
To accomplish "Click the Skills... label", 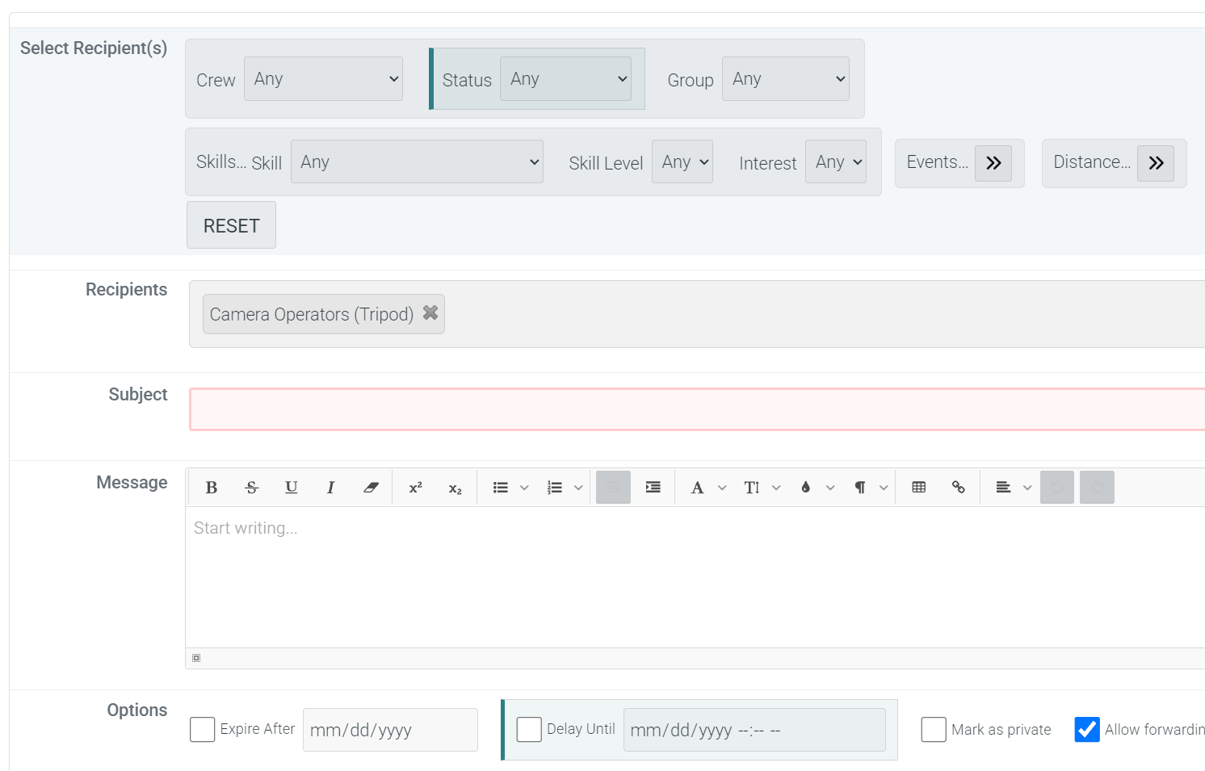I will (221, 161).
